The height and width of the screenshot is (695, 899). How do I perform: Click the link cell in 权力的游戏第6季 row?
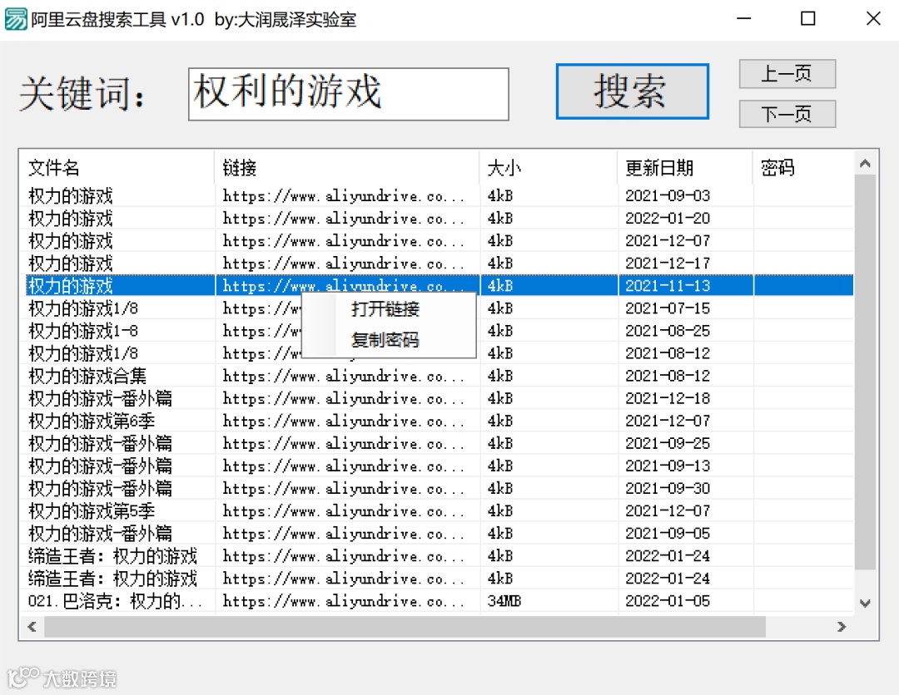(x=343, y=421)
